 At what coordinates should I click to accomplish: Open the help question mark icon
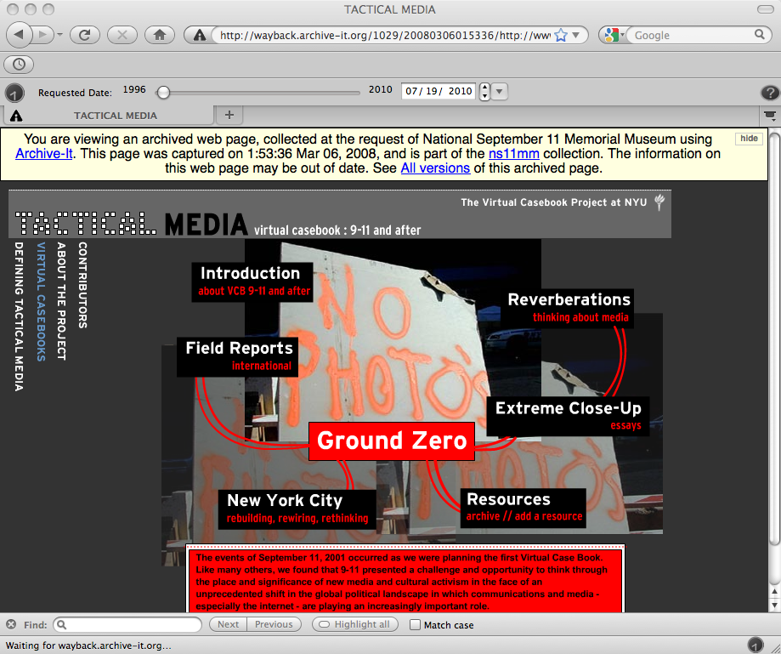770,93
